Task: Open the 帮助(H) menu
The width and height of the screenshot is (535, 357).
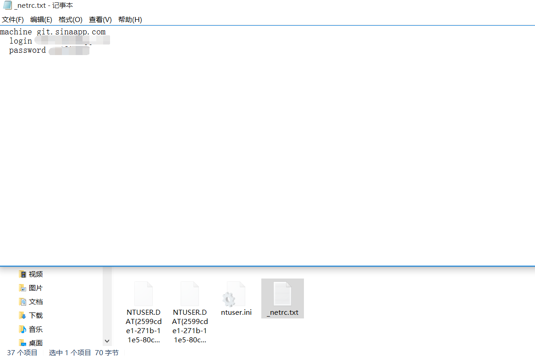Action: (x=130, y=20)
